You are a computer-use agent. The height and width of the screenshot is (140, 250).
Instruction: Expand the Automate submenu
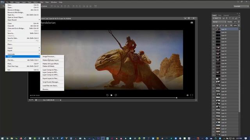pos(23,54)
